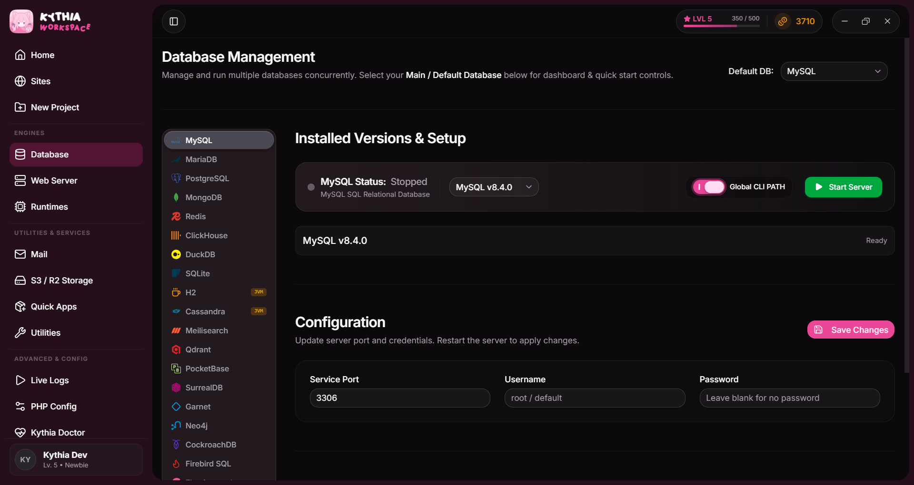The height and width of the screenshot is (485, 914).
Task: Open S3 / R2 Storage
Action: click(76, 281)
